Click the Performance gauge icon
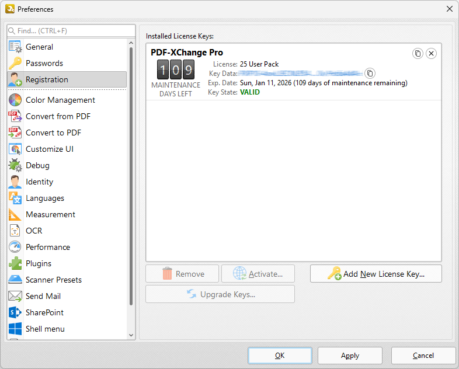459x369 pixels. click(x=15, y=248)
